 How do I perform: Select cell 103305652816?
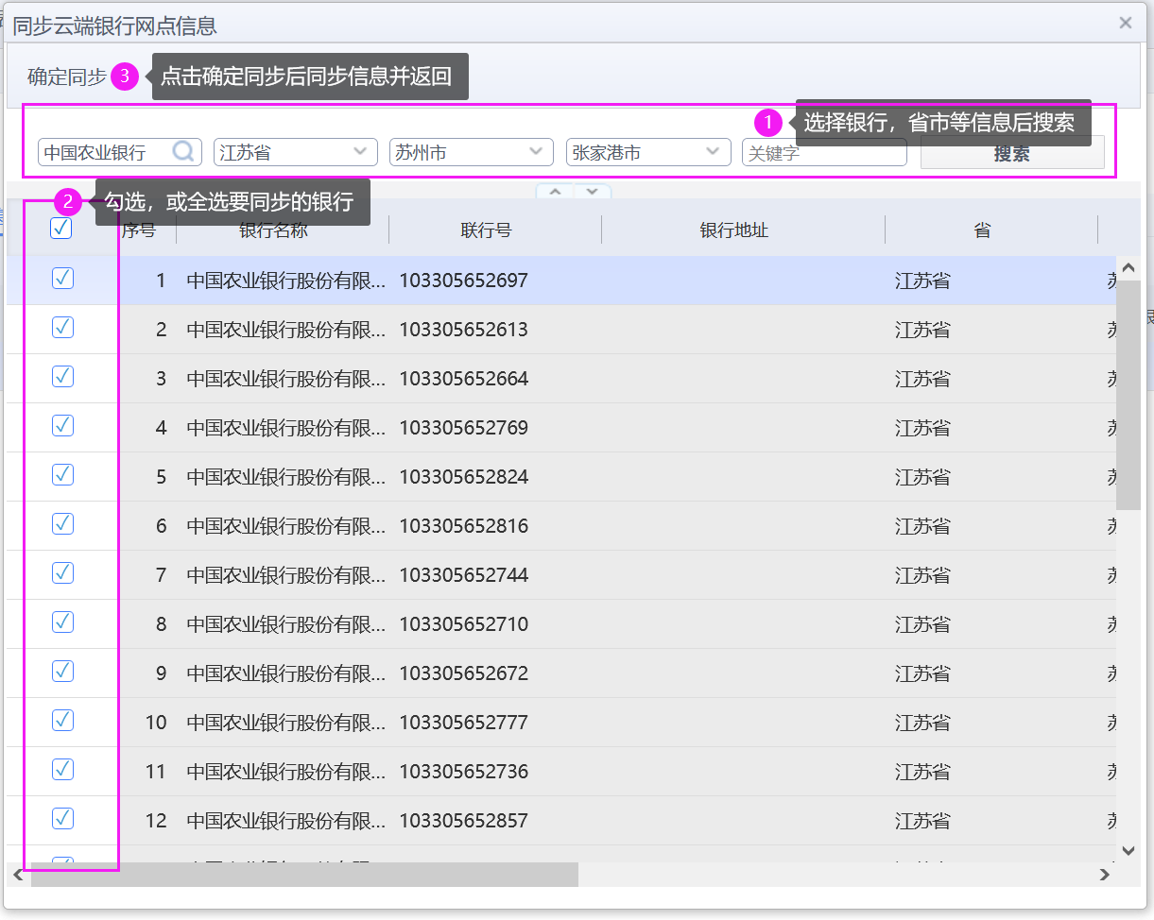[x=463, y=526]
